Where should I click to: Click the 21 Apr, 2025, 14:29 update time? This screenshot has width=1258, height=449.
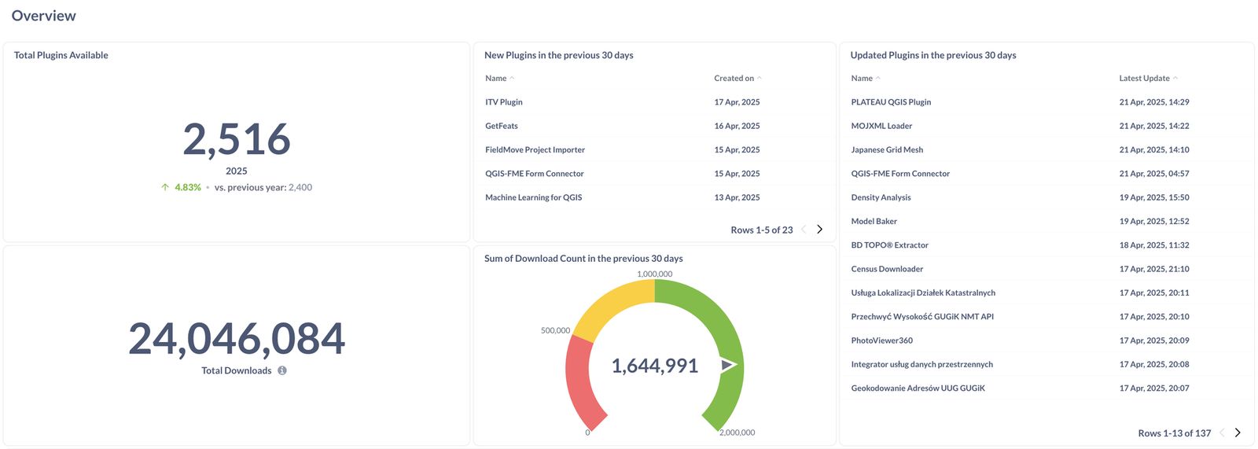click(x=1154, y=102)
